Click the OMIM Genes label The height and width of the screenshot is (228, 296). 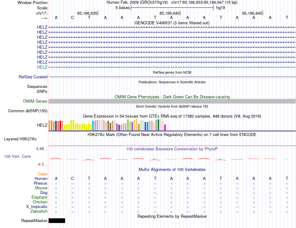pos(35,101)
